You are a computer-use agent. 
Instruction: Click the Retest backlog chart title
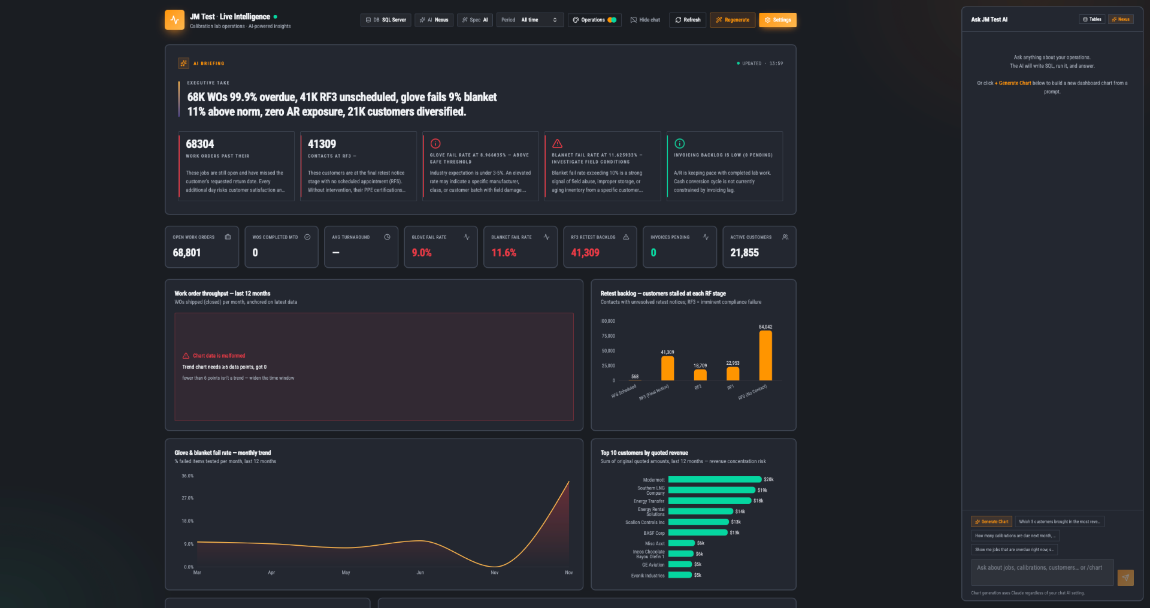click(663, 294)
